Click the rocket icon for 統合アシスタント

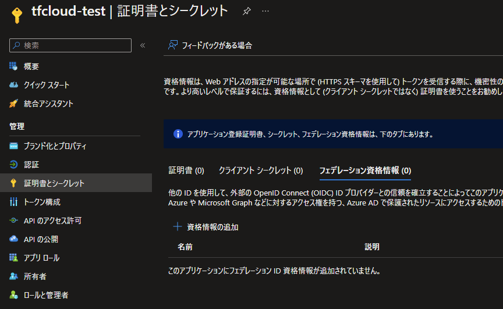13,104
